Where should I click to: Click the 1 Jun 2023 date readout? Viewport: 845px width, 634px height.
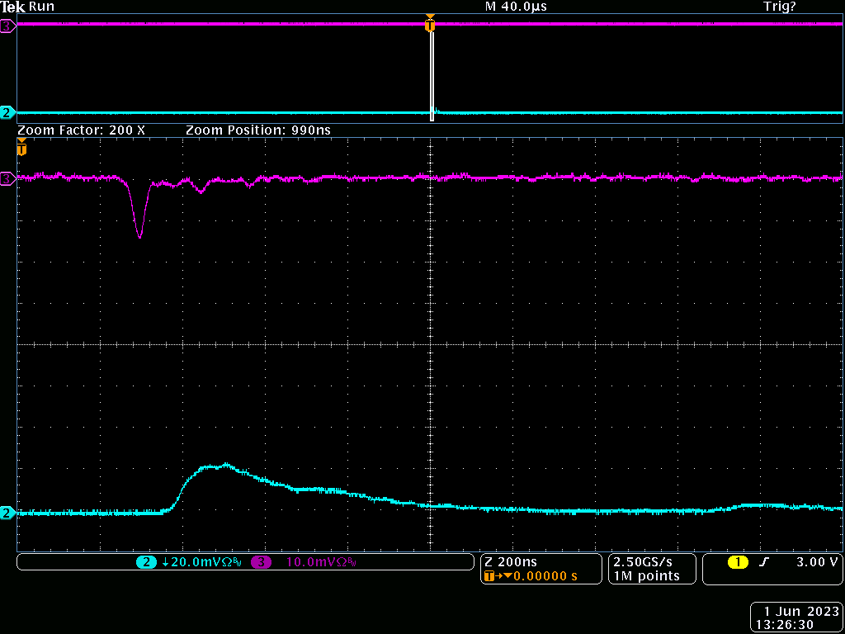click(x=802, y=612)
